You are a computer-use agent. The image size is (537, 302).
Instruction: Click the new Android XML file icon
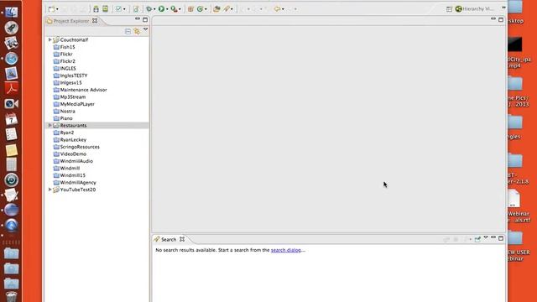point(136,9)
